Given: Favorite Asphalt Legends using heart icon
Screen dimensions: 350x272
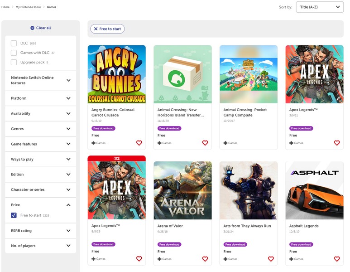Looking at the screenshot, I should [x=337, y=259].
